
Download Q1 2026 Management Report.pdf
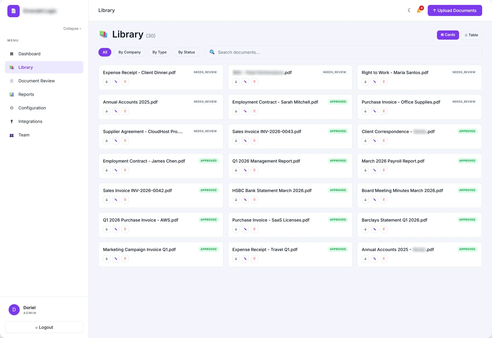(x=236, y=170)
